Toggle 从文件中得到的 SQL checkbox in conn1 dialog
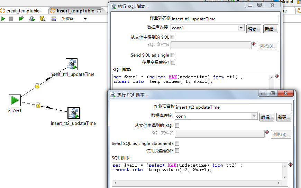 coord(173,37)
